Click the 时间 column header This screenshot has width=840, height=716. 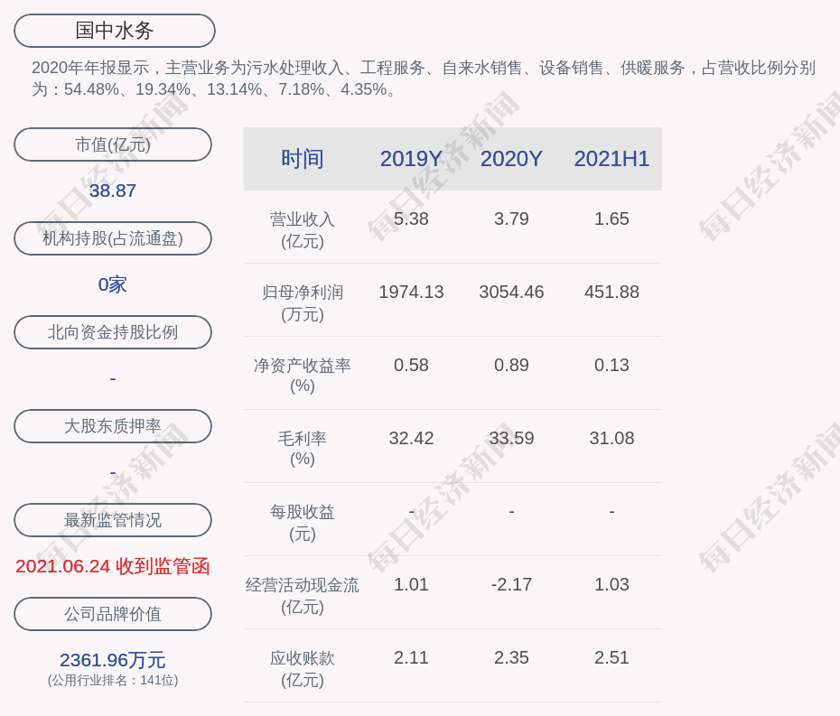point(303,159)
